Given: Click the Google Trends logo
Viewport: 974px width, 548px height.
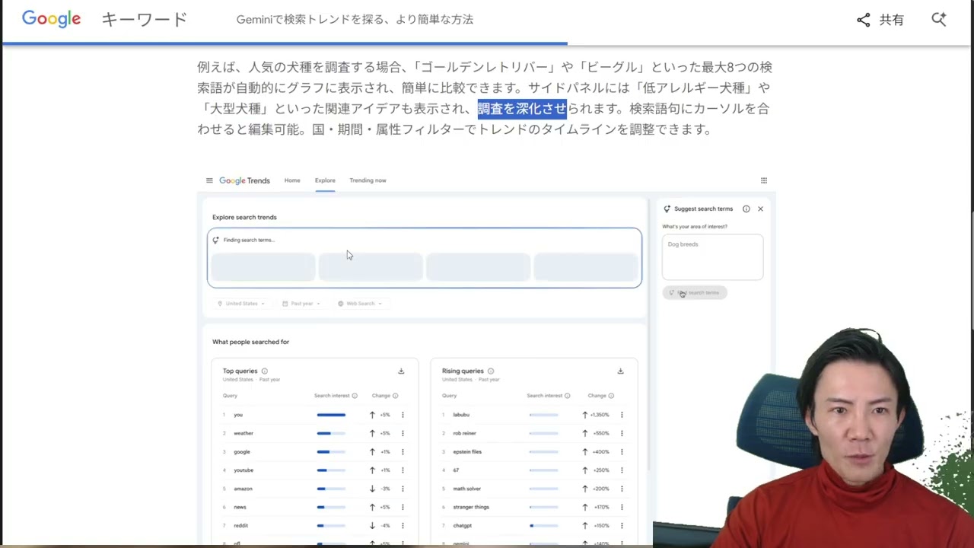Looking at the screenshot, I should (x=244, y=180).
